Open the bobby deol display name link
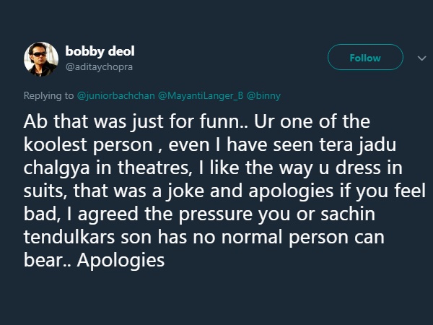 tap(100, 51)
